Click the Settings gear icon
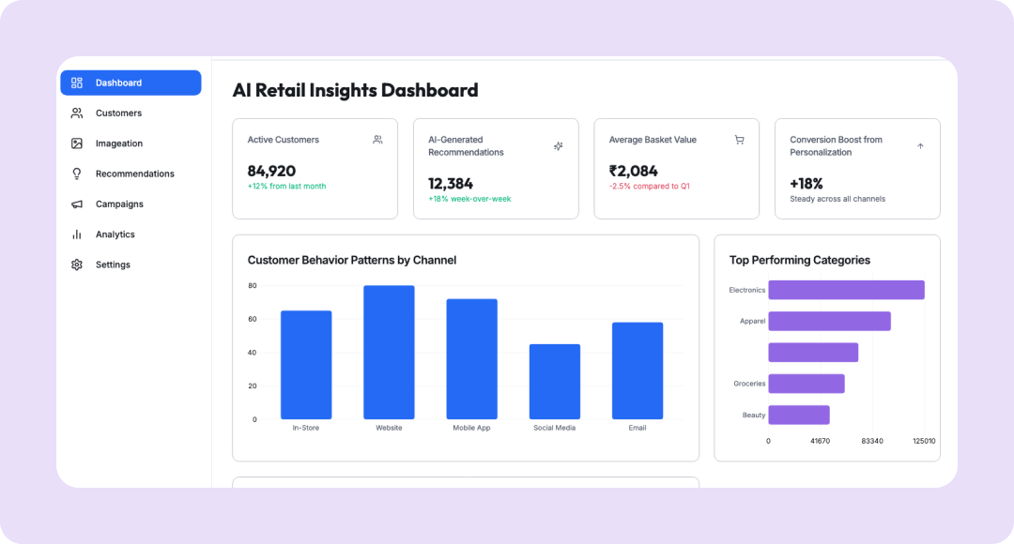 tap(77, 264)
